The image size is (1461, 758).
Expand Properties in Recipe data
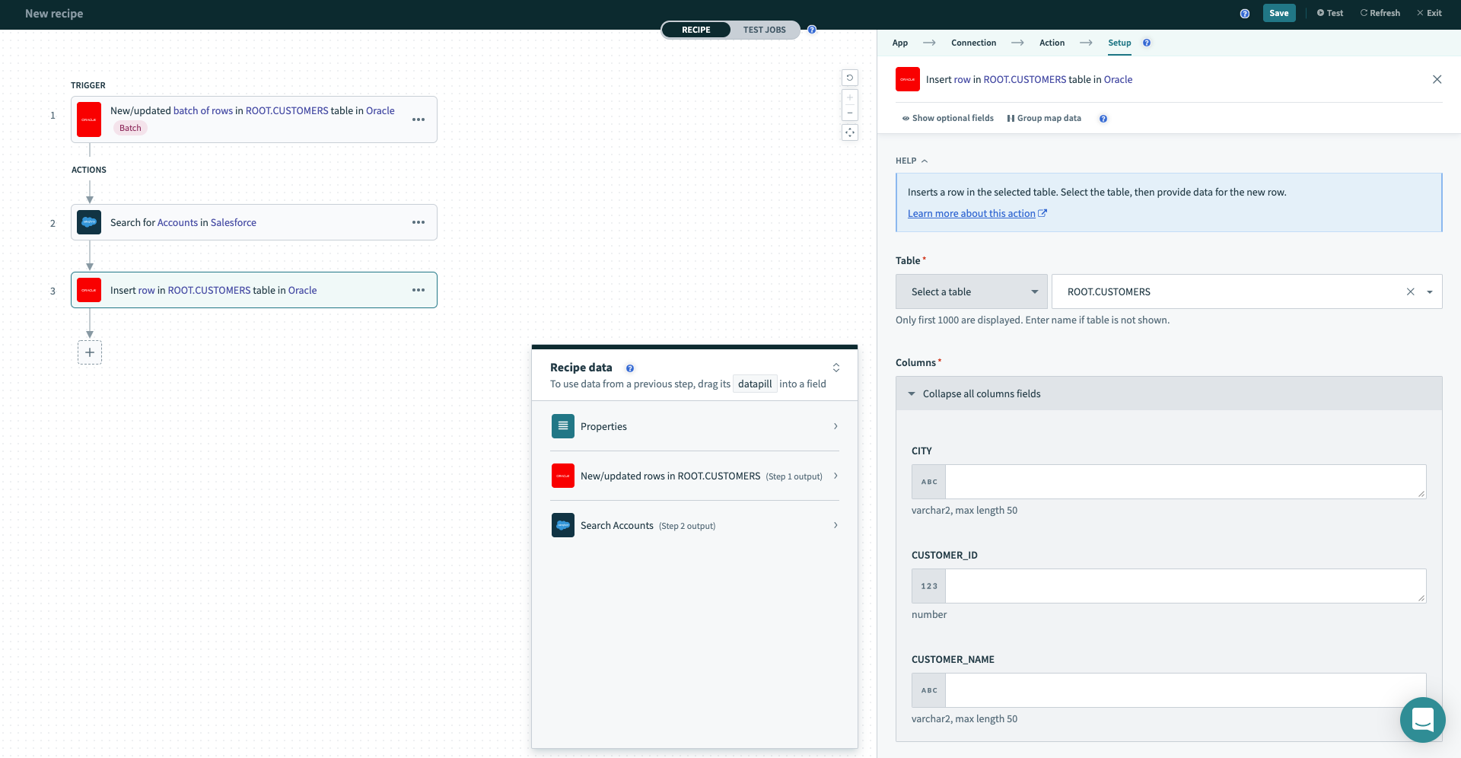click(694, 426)
